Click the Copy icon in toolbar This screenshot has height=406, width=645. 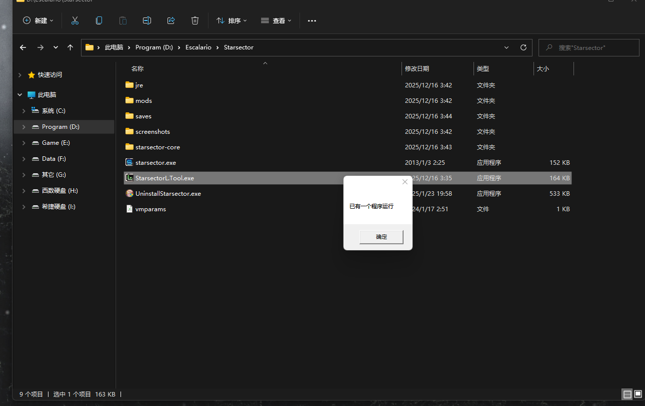click(99, 20)
